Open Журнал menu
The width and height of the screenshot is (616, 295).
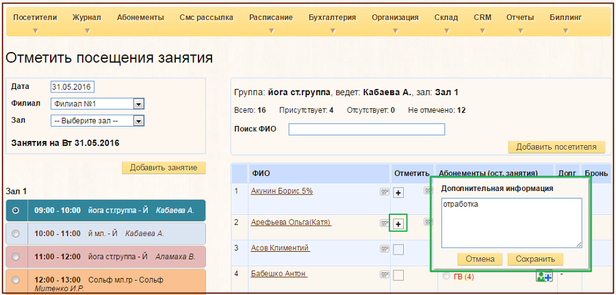87,17
